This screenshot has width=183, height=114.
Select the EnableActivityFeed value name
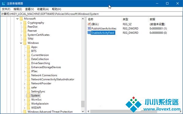pos(103,33)
